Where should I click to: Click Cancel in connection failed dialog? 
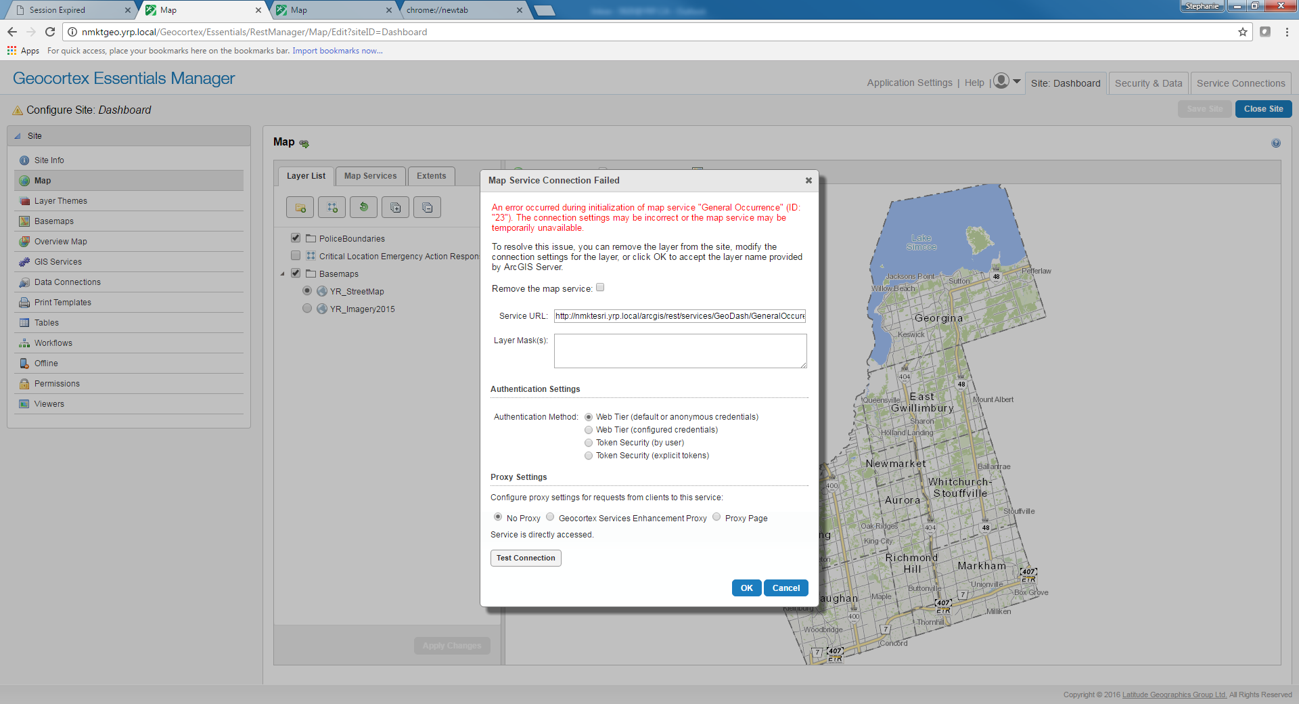tap(786, 588)
